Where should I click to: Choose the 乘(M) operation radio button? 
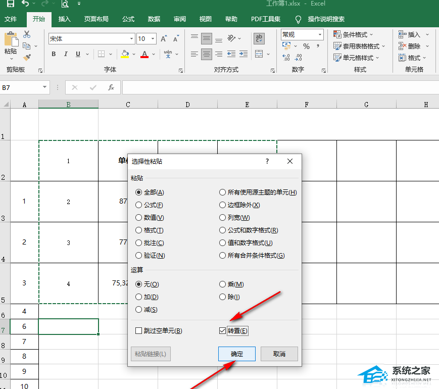pyautogui.click(x=223, y=284)
